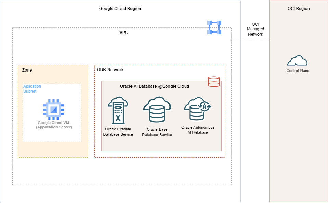Select the "Control Plane" caption
The height and width of the screenshot is (203, 328).
pos(298,71)
